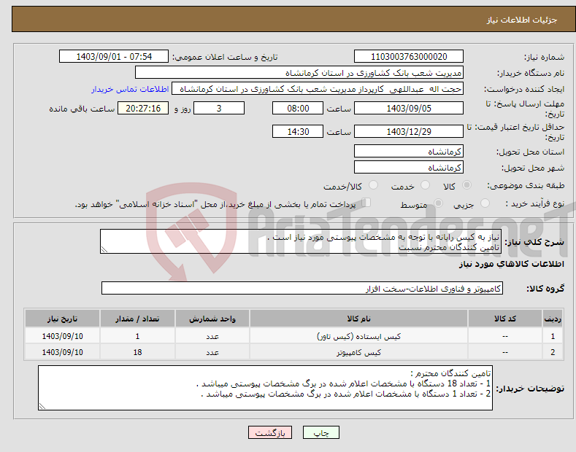The width and height of the screenshot is (576, 452).
Task: Click the delivery city field کرمانشاه
Action: point(409,167)
